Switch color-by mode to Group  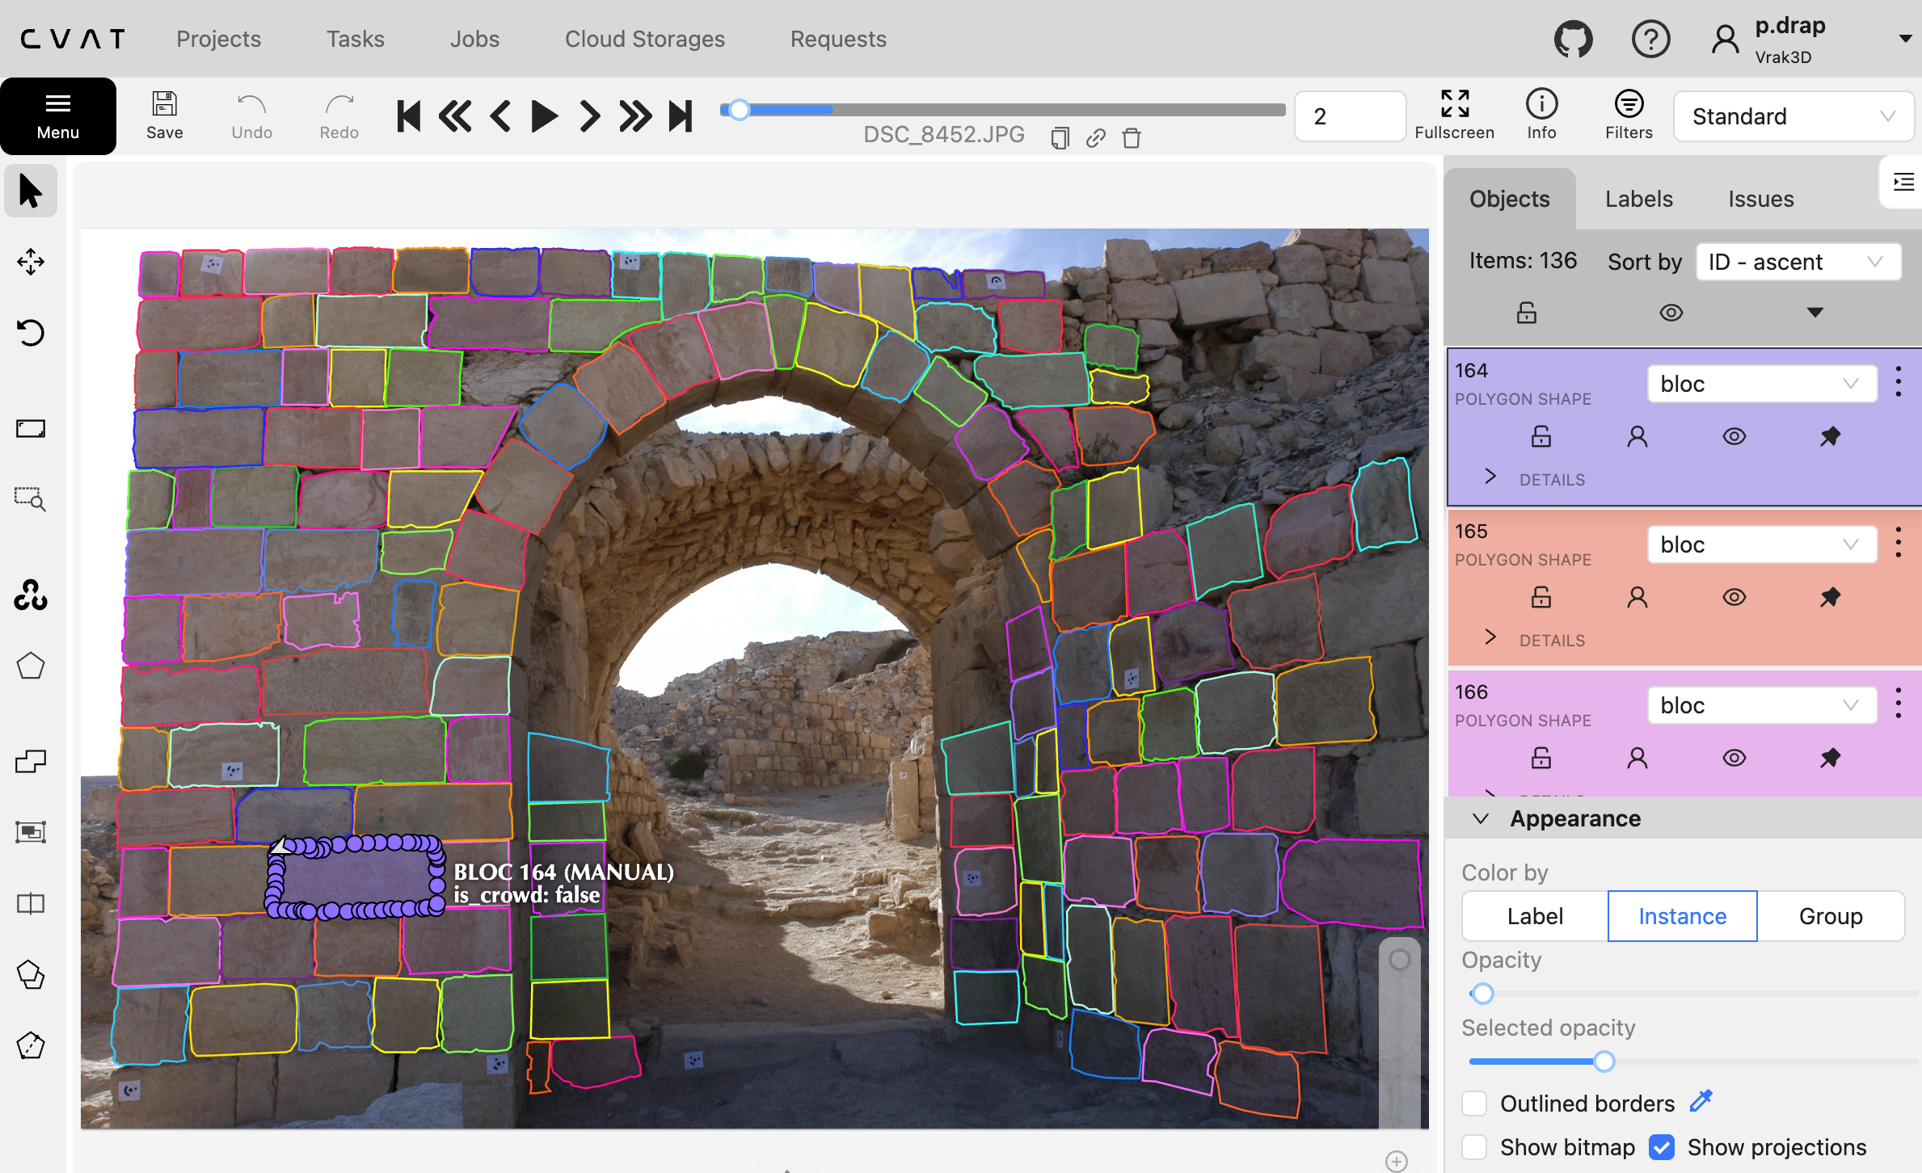(x=1829, y=916)
